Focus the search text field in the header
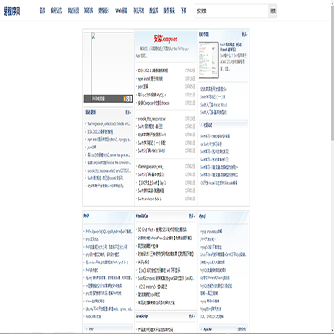This screenshot has height=334, width=334. click(231, 11)
